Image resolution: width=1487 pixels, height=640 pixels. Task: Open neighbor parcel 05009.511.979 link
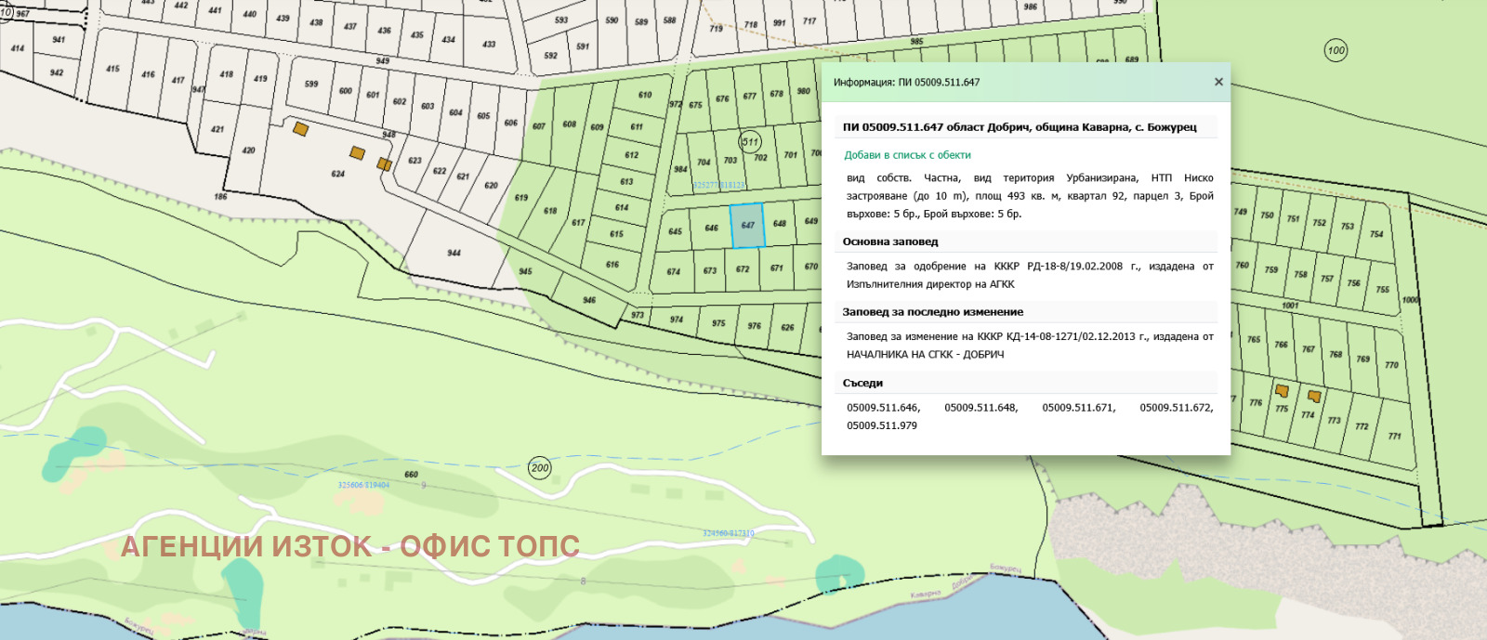pos(881,425)
